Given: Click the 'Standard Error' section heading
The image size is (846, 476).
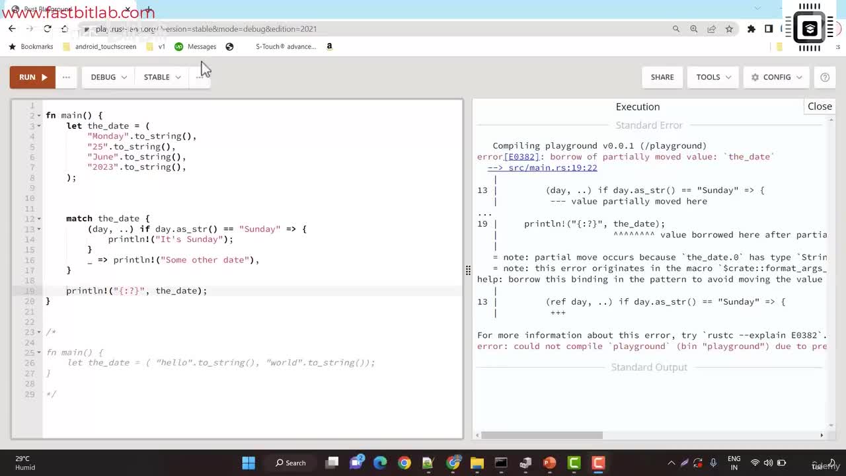Looking at the screenshot, I should pyautogui.click(x=649, y=125).
